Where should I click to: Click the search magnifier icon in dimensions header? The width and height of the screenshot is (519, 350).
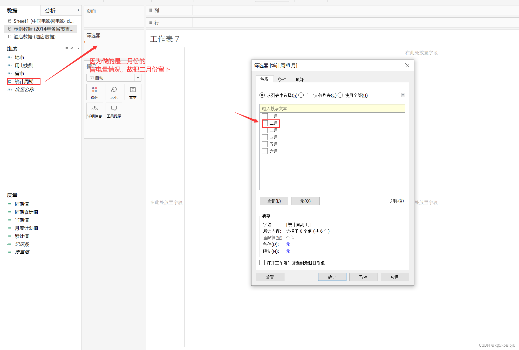point(72,48)
